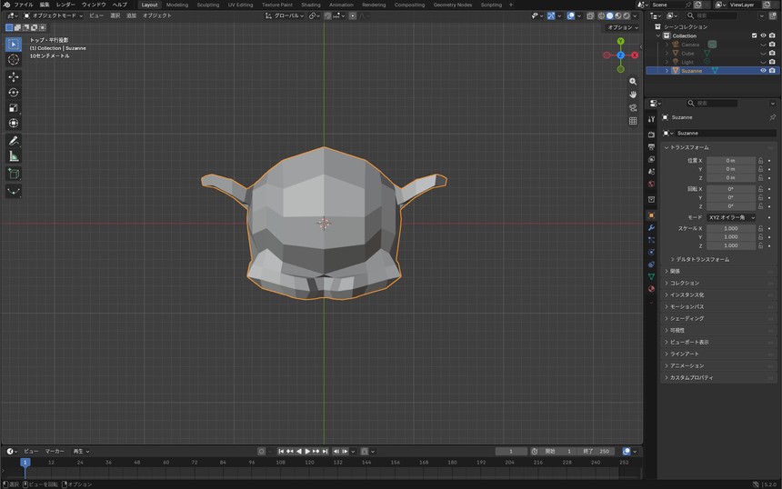
Task: Uncheck the Collection exclude checkbox
Action: coord(754,35)
